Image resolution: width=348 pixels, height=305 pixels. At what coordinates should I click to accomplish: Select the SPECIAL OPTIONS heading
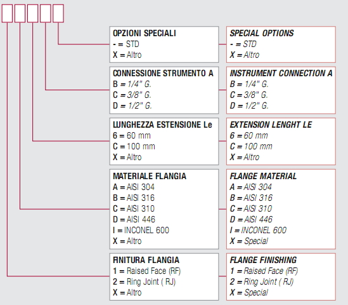click(x=262, y=33)
